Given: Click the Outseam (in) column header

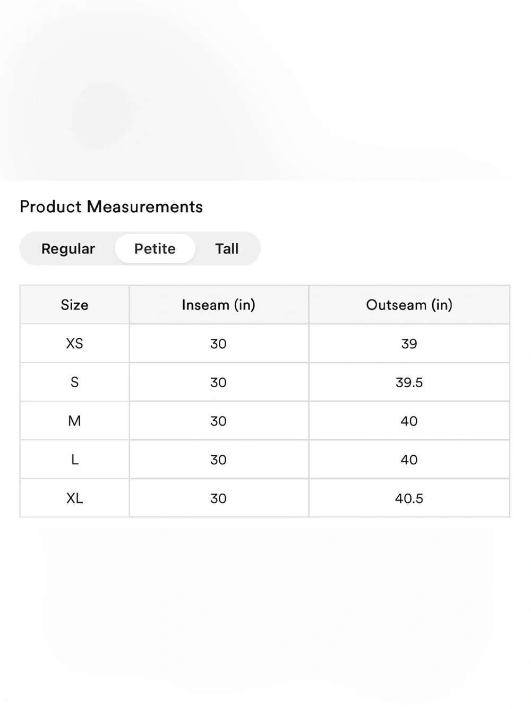Looking at the screenshot, I should click(409, 305).
